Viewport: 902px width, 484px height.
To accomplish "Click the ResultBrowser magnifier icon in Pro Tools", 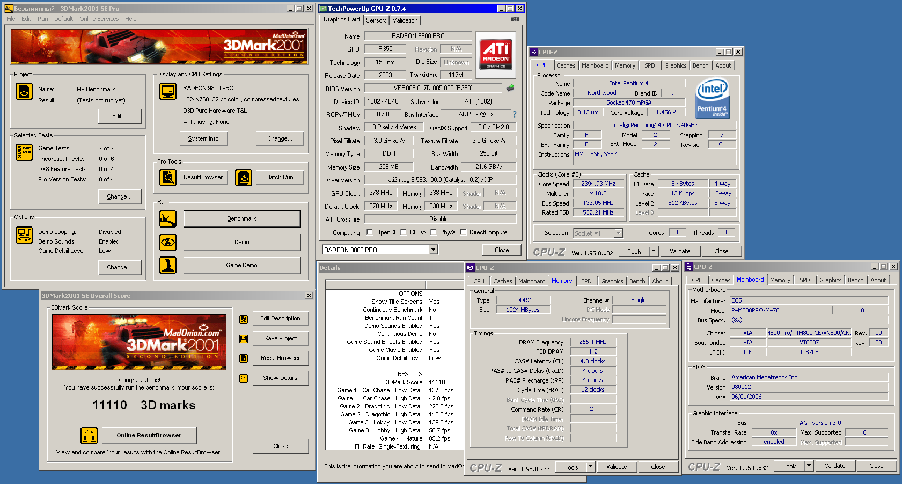I will click(168, 177).
